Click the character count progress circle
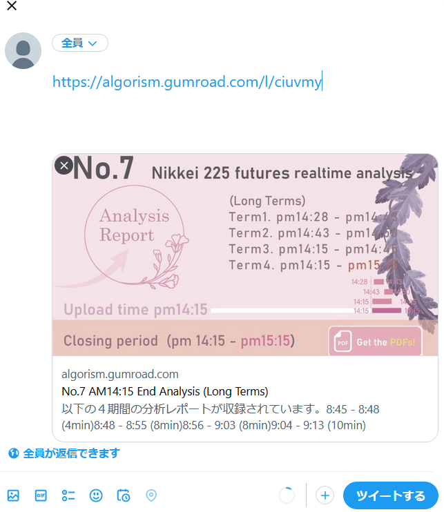This screenshot has height=512, width=444. [287, 495]
